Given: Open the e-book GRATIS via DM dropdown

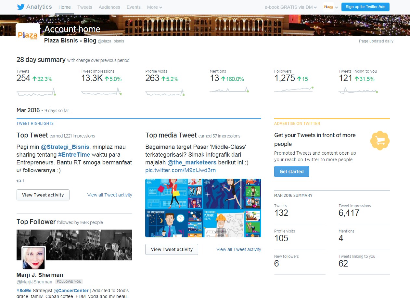Looking at the screenshot, I should pyautogui.click(x=291, y=7).
